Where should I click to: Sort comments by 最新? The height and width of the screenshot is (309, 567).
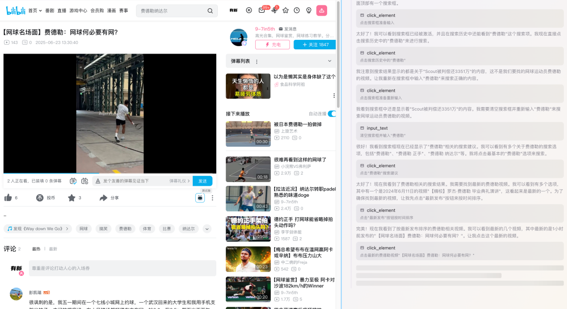click(53, 249)
